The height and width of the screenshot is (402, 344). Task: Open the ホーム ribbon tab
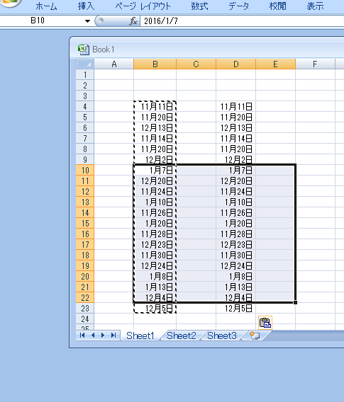click(x=46, y=6)
